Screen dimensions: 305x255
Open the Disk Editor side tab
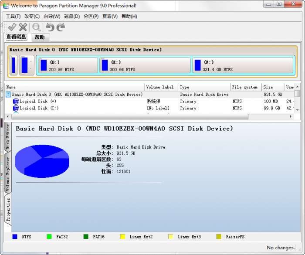click(8, 137)
